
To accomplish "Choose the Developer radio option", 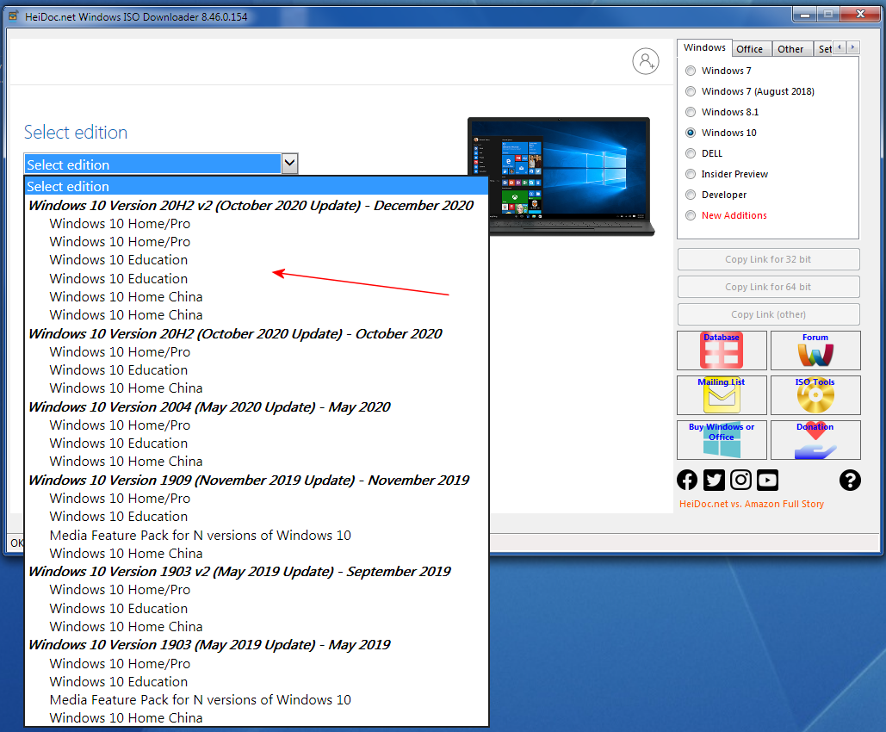I will tap(691, 195).
